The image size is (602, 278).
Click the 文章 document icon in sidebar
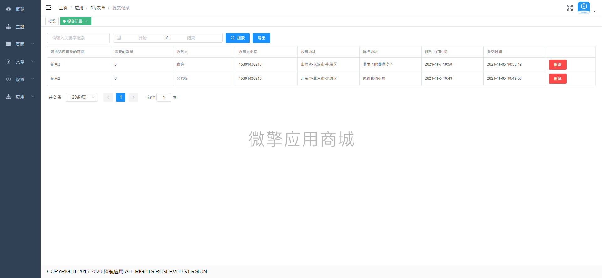(8, 62)
